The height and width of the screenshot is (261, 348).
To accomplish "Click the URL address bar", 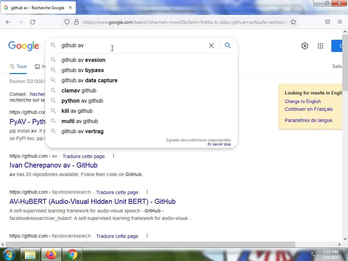I will tap(184, 22).
